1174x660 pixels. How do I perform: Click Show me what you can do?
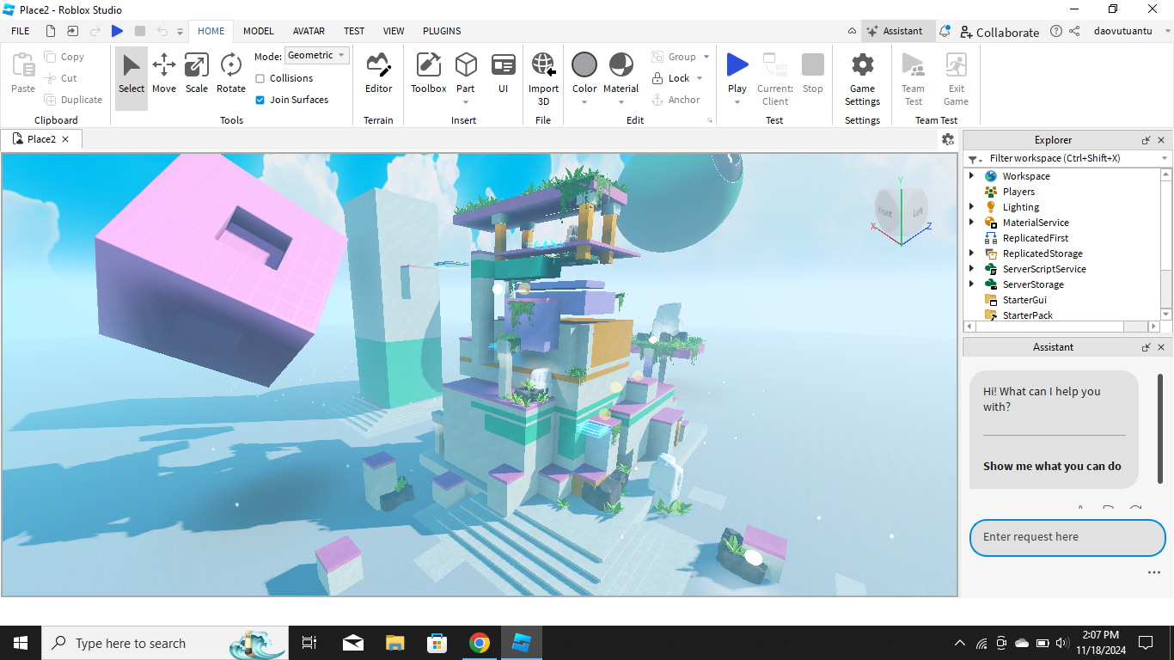pos(1052,466)
